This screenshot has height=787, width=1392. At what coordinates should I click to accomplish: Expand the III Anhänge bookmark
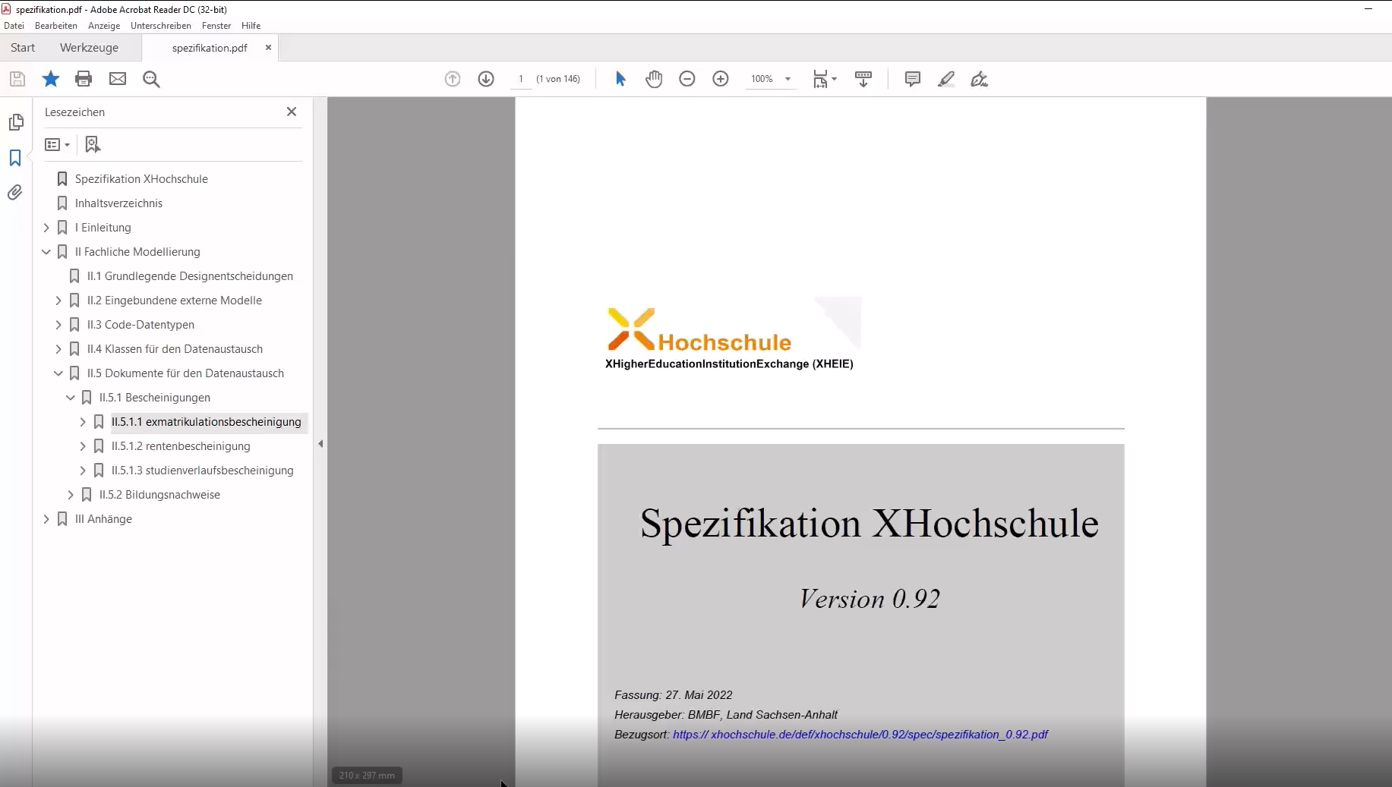coord(46,519)
